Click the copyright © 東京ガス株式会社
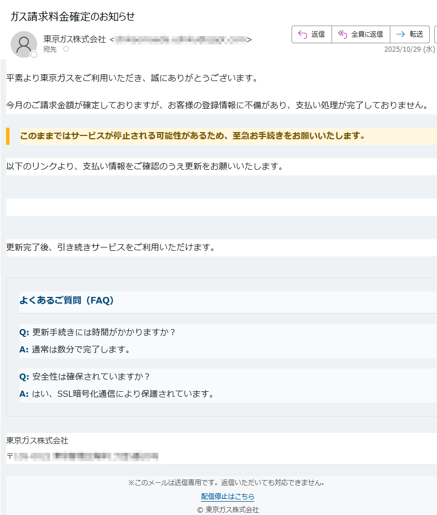Viewport: 437px width, 515px height. click(x=228, y=510)
